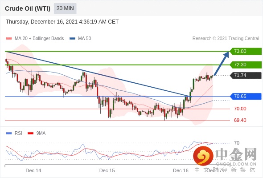The image size is (263, 178).
Task: Click the MA 20 + Bollinger Bands legend label
Action: 39,39
